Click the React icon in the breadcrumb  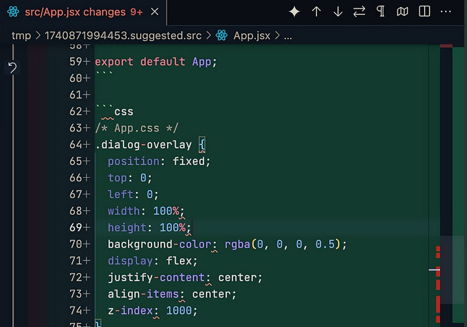pyautogui.click(x=222, y=36)
